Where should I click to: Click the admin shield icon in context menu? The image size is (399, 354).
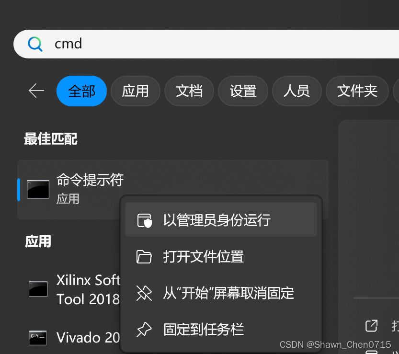click(x=144, y=220)
